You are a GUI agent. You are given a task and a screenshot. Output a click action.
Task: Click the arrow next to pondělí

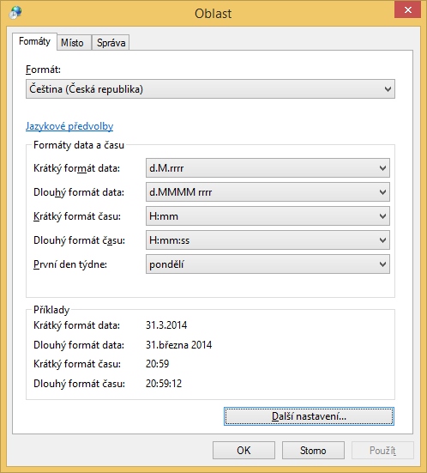(x=382, y=264)
